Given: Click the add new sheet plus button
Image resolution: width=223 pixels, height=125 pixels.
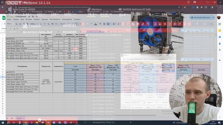Looking at the screenshot, I should pos(7,118).
